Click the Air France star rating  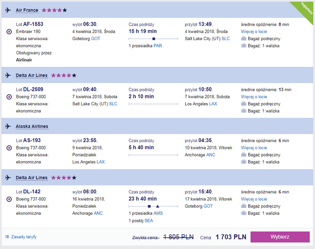click(54, 10)
